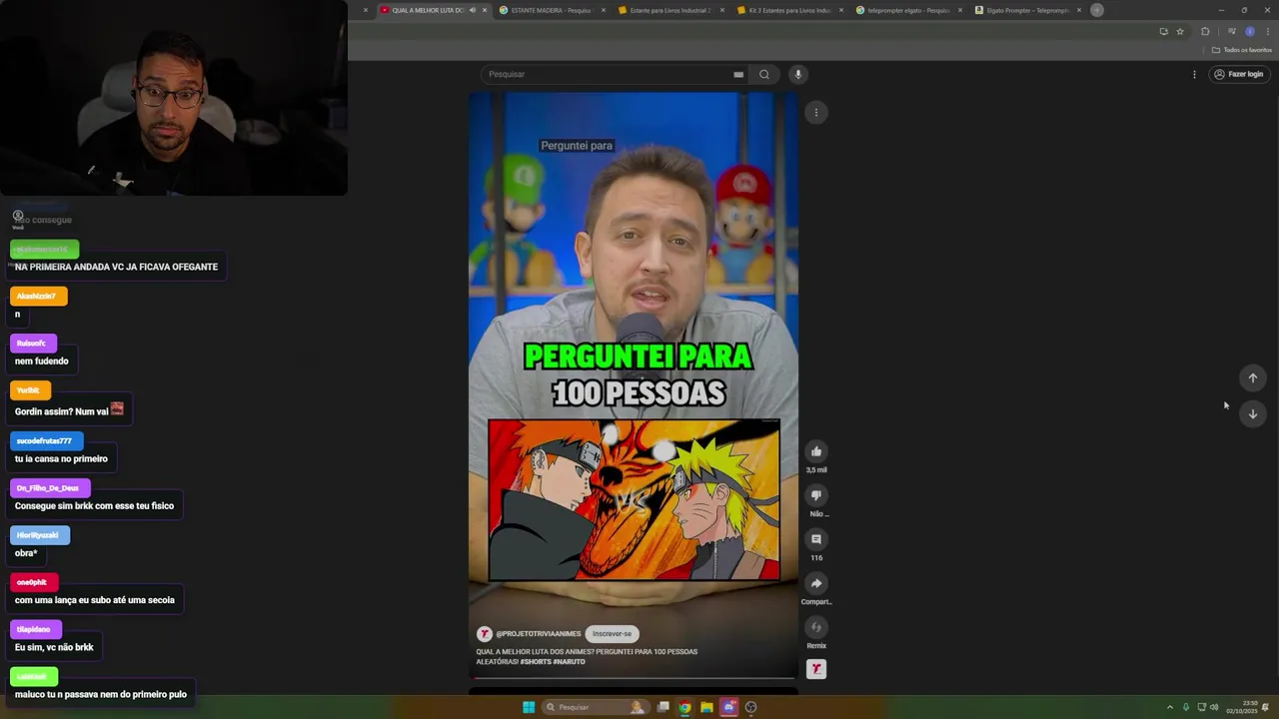Open the Chrome profile avatar
The height and width of the screenshot is (719, 1279).
[x=1249, y=31]
